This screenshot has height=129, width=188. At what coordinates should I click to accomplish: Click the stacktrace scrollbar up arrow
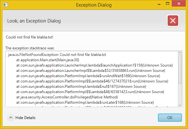tap(180, 52)
